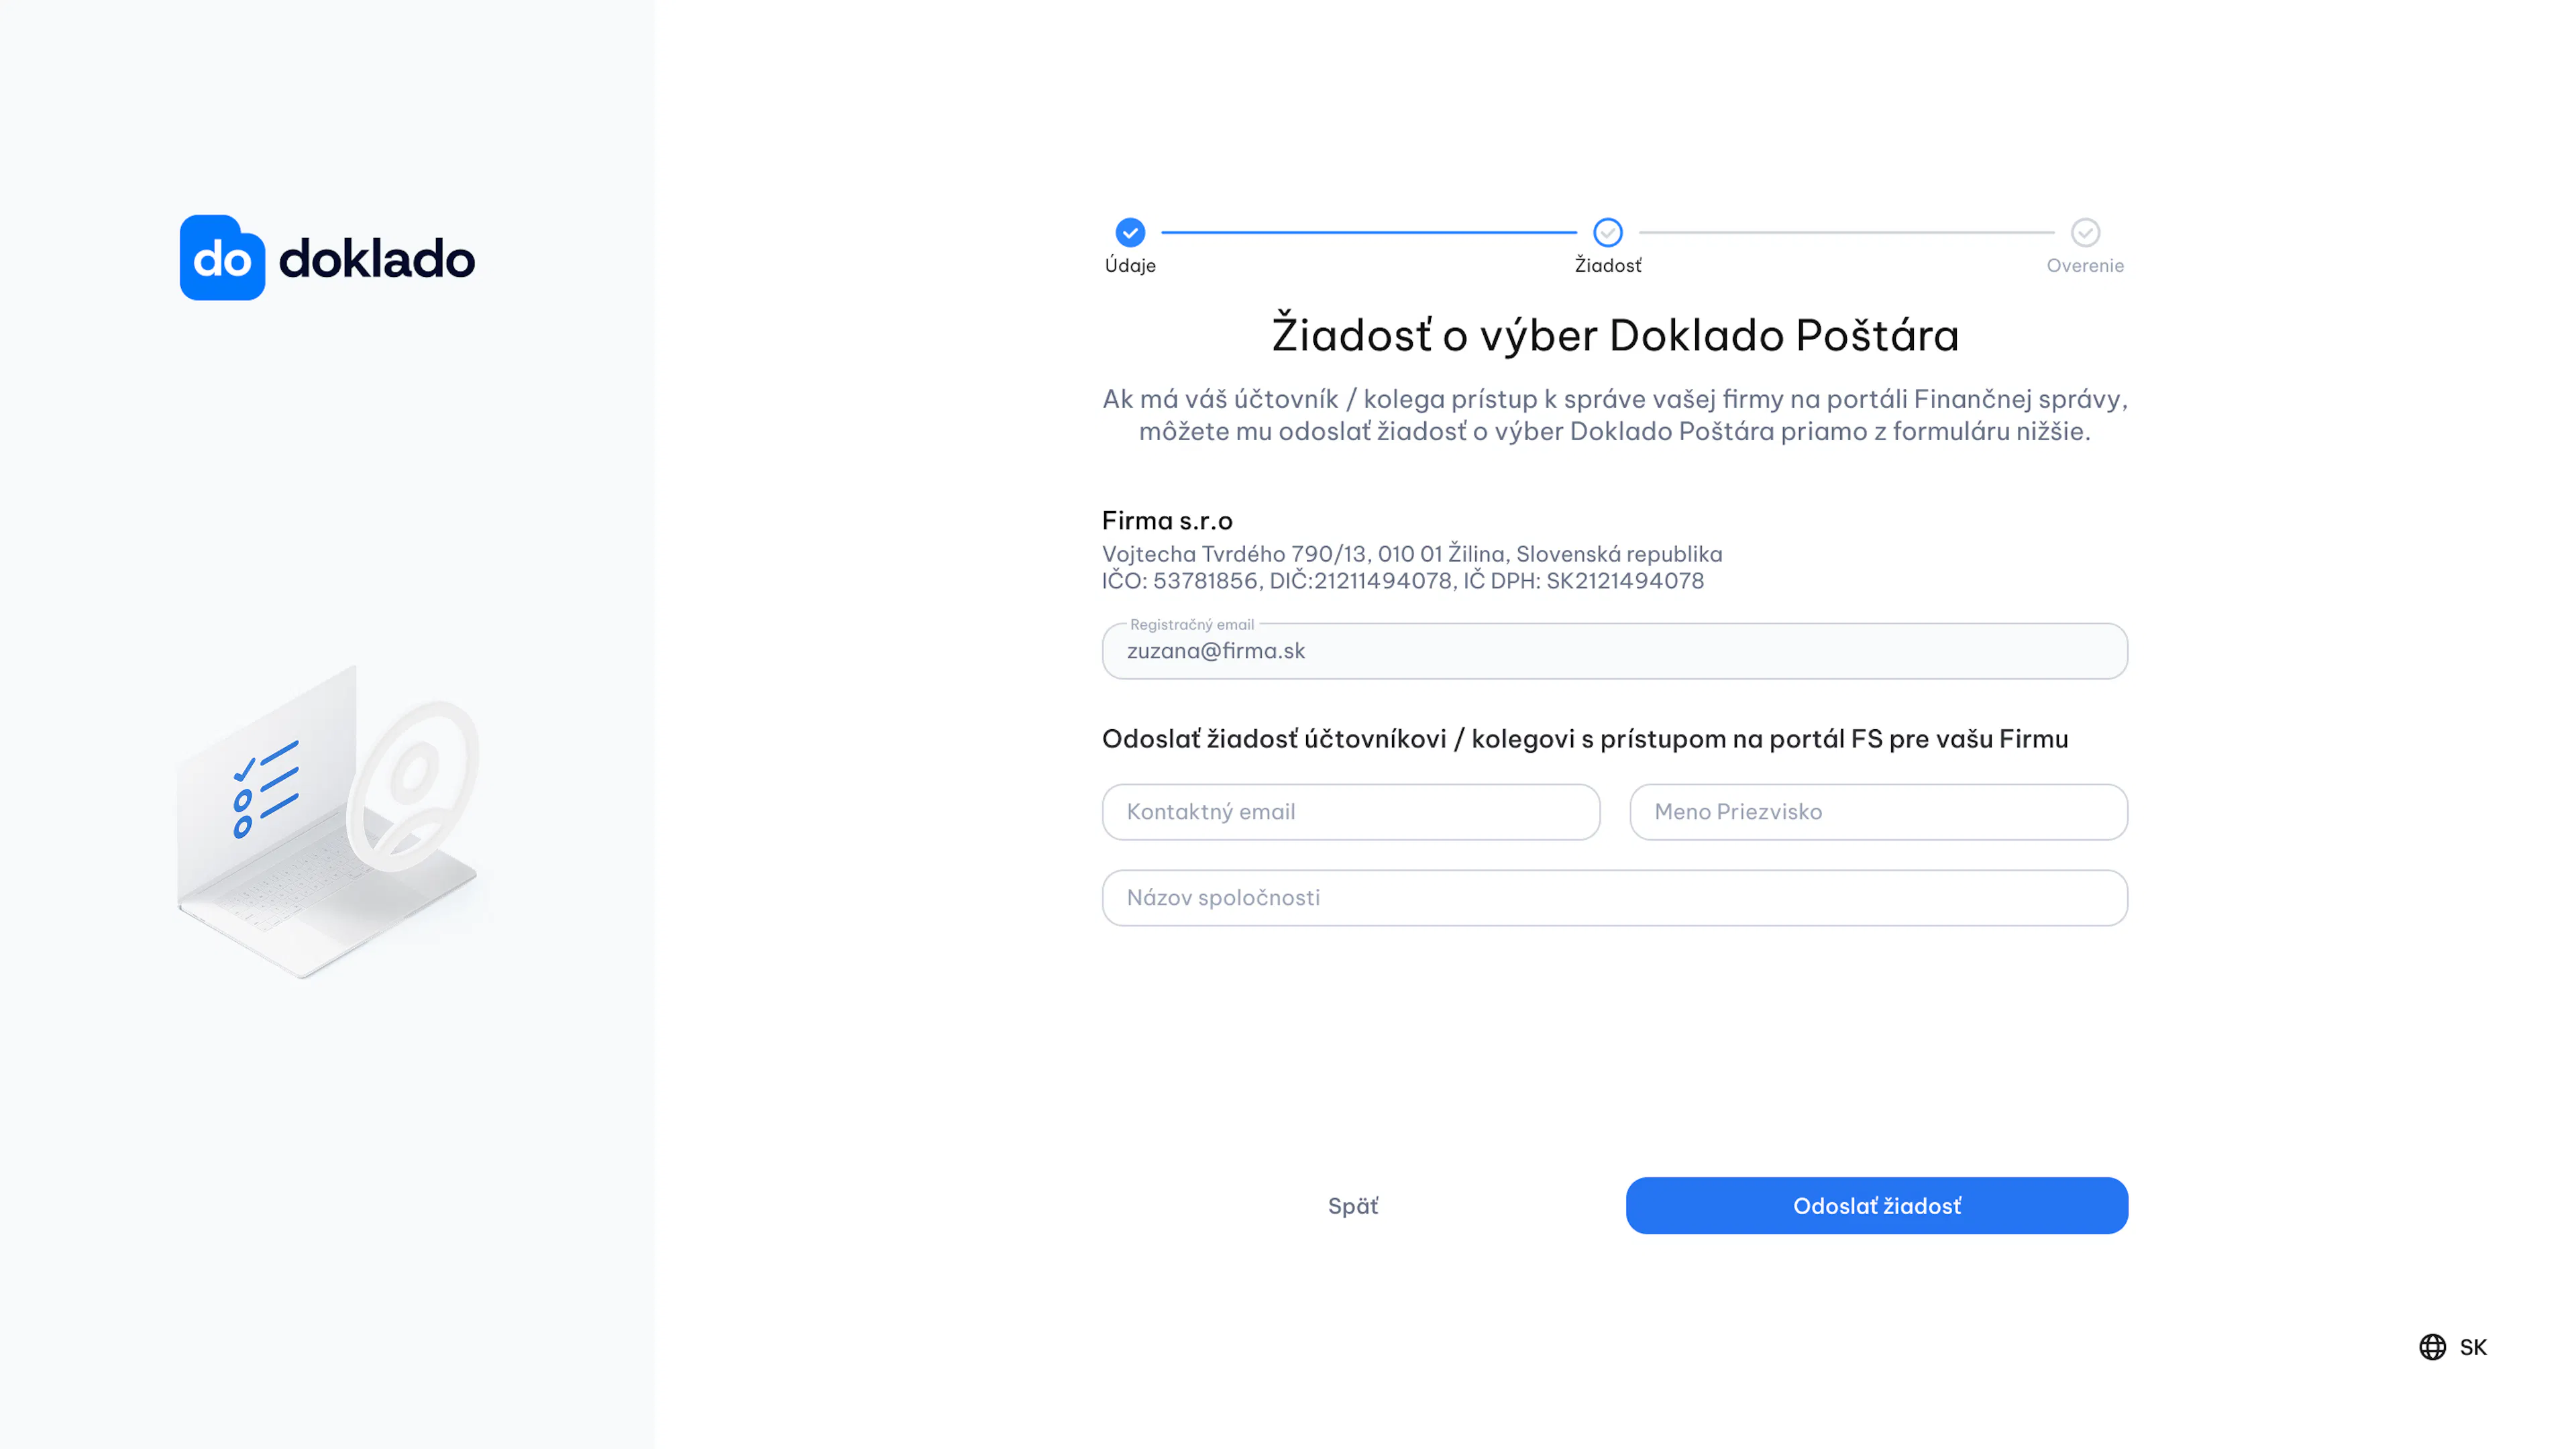Screen dimensions: 2576x1449
Task: Click the Firma s.r.o company name
Action: tap(1167, 521)
